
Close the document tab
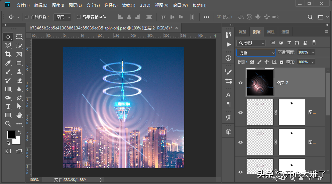[x=177, y=28]
